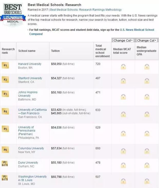This screenshot has height=188, width=159.
Task: Sort by School name column header
Action: coord(33,51)
